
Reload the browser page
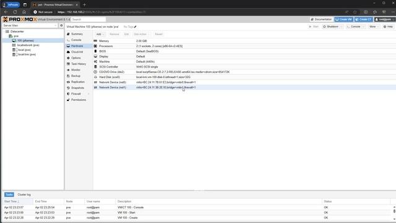point(15,12)
